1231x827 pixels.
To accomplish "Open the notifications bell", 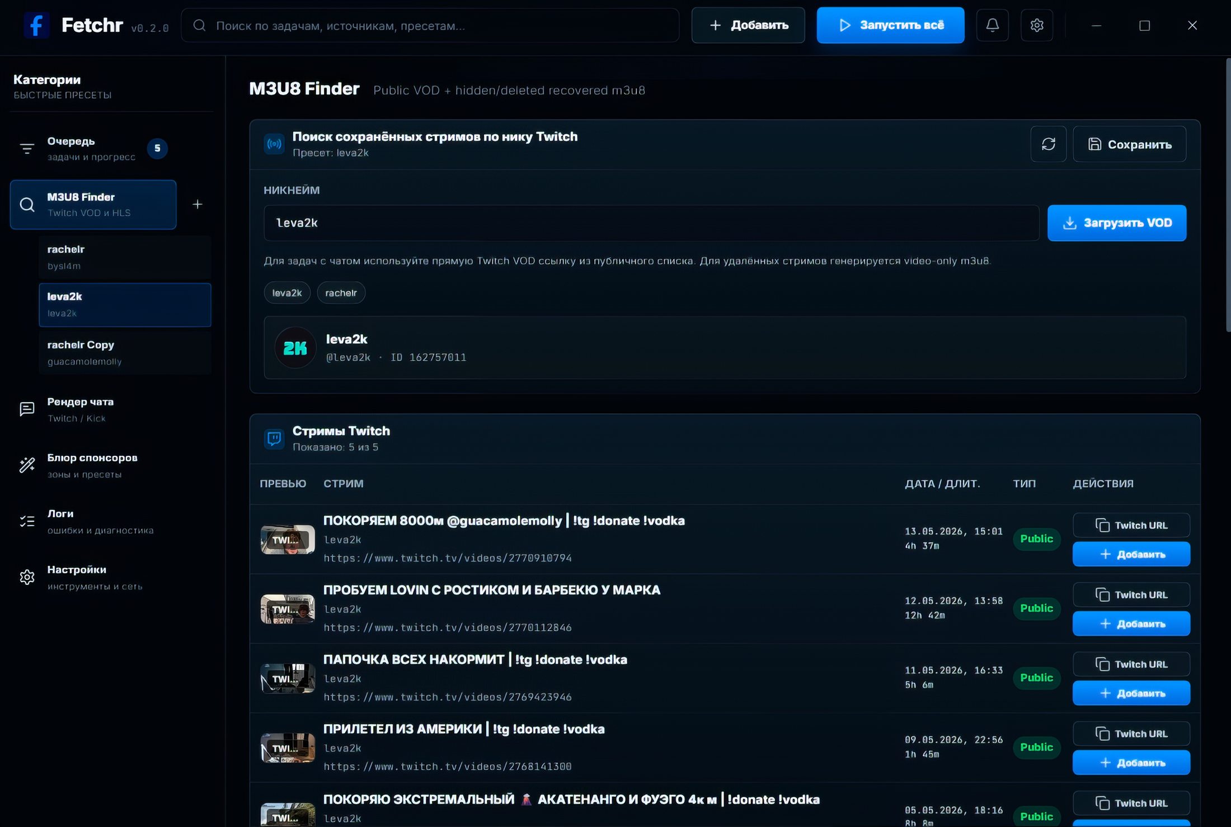I will [992, 25].
